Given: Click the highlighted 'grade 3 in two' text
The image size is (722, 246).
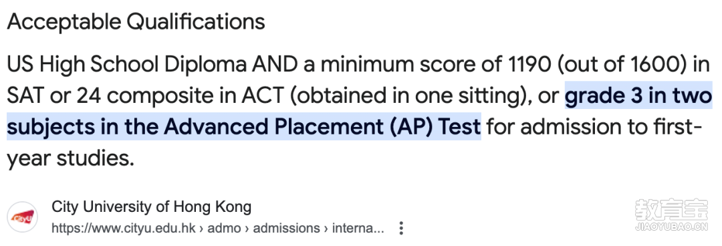Looking at the screenshot, I should click(x=638, y=96).
